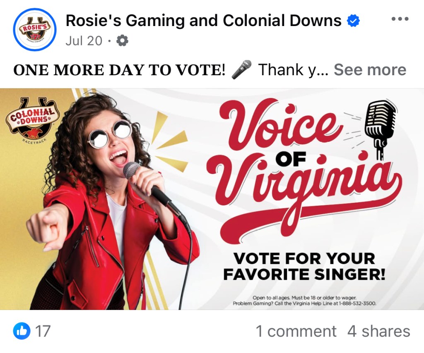Click the blue thumbs-up reaction icon

tap(21, 331)
